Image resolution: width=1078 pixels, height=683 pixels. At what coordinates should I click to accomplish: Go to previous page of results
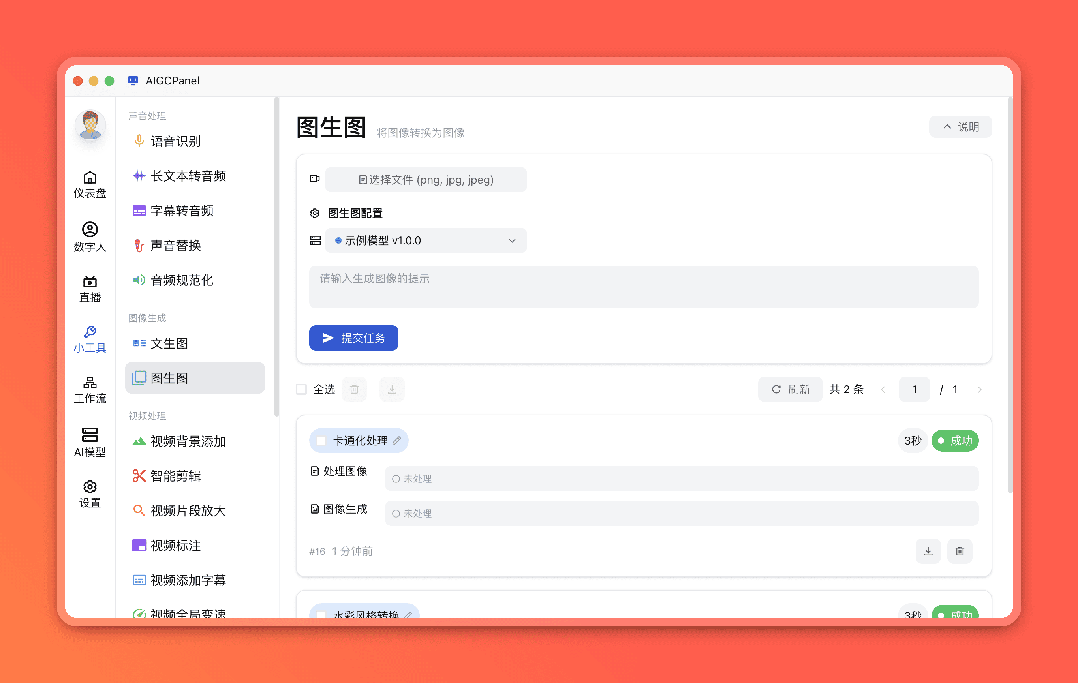pos(883,389)
